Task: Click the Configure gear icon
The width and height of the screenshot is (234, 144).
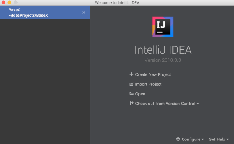Action: click(x=178, y=139)
